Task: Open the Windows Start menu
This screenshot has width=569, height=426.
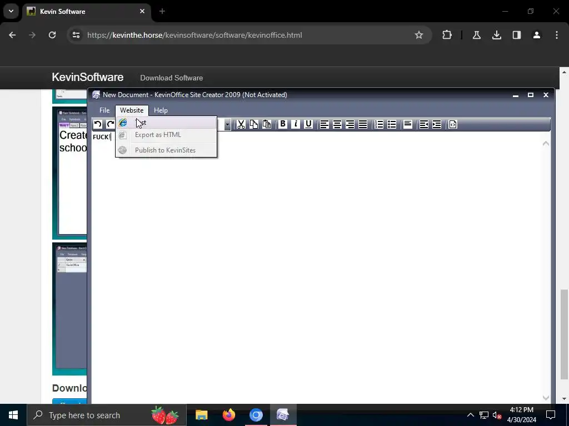Action: point(13,415)
